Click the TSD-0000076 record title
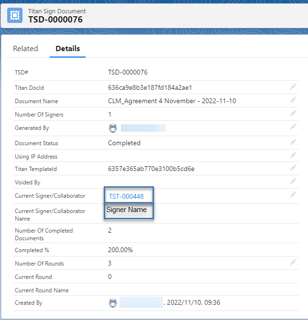The image size is (308, 320). 55,20
